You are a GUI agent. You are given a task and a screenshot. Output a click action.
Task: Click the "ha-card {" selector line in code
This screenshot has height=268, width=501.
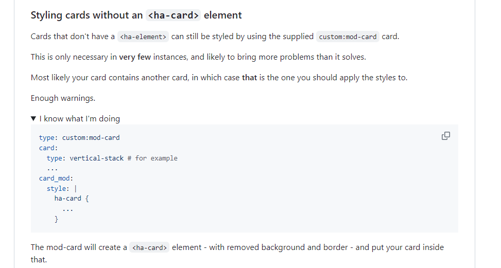[72, 199]
